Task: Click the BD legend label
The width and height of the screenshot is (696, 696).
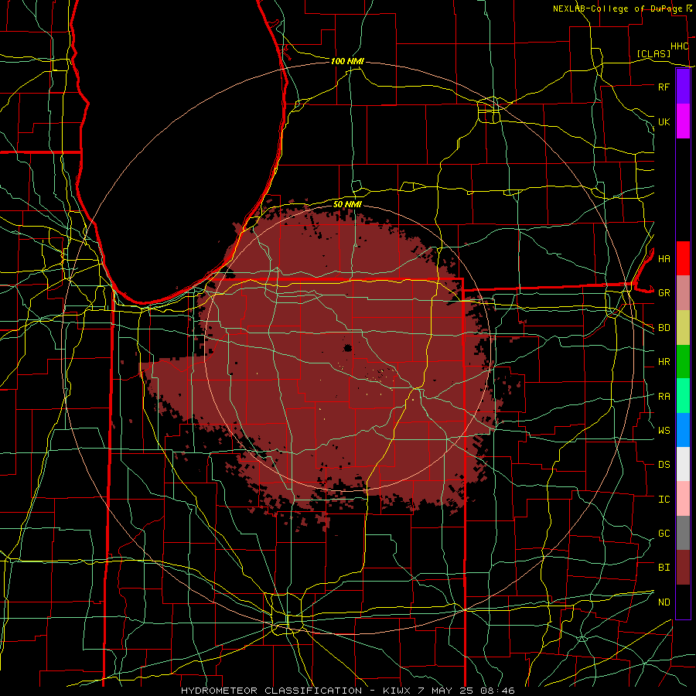Action: 664,328
